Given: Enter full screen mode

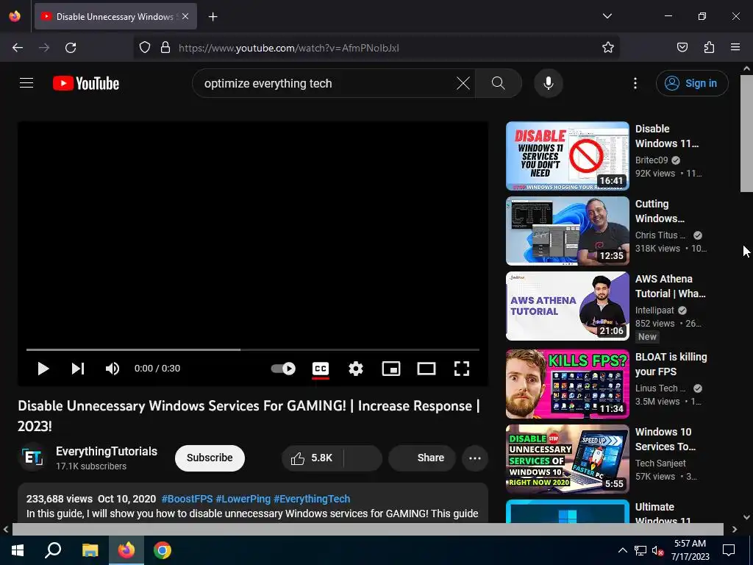Looking at the screenshot, I should click(462, 369).
